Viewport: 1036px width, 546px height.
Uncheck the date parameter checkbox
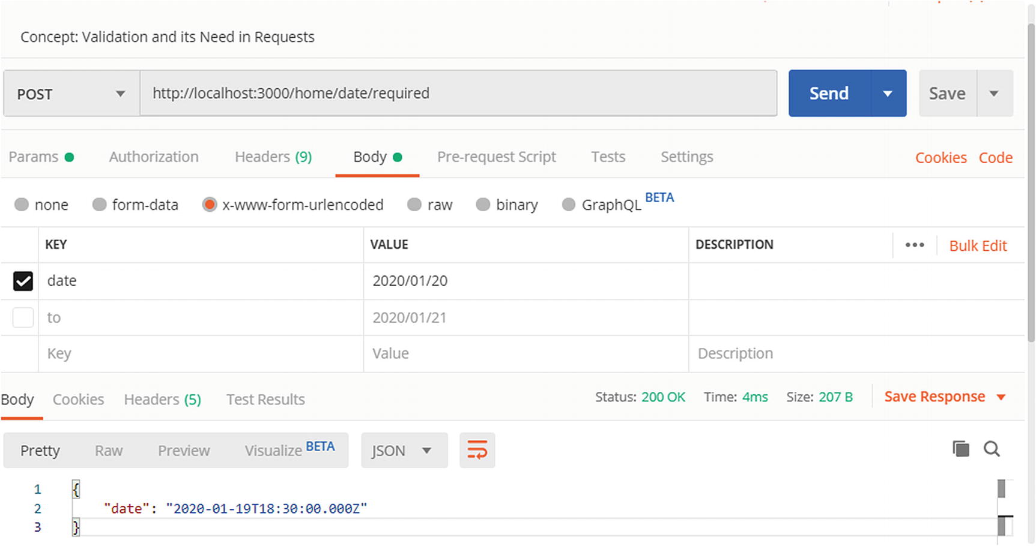(23, 281)
